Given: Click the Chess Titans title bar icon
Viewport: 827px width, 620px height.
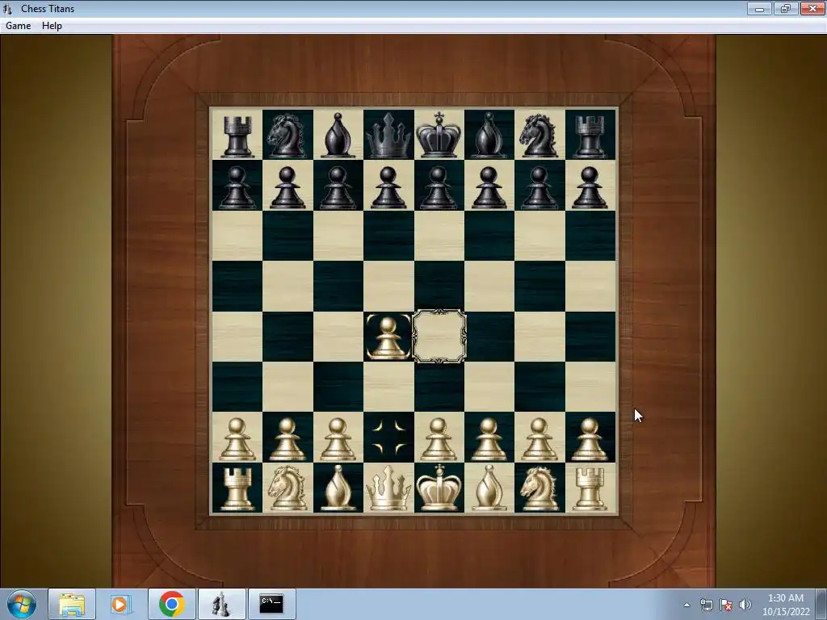Looking at the screenshot, I should click(x=7, y=8).
